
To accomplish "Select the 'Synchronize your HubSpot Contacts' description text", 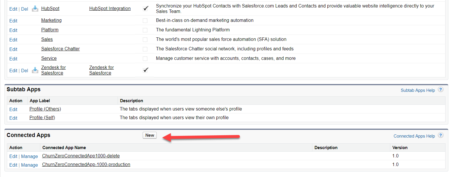I will coord(295,9).
